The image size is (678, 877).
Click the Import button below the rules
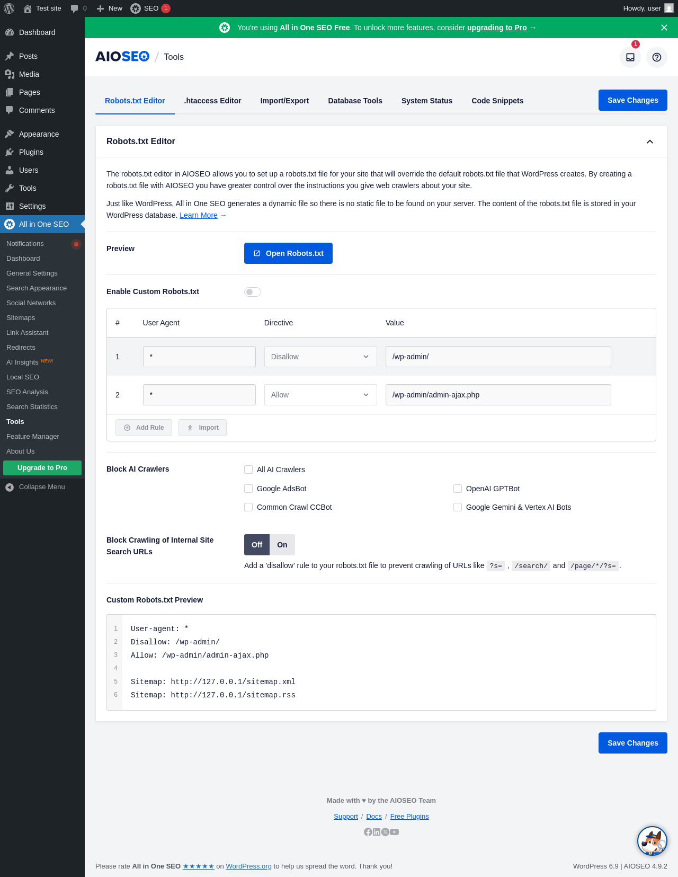(202, 428)
